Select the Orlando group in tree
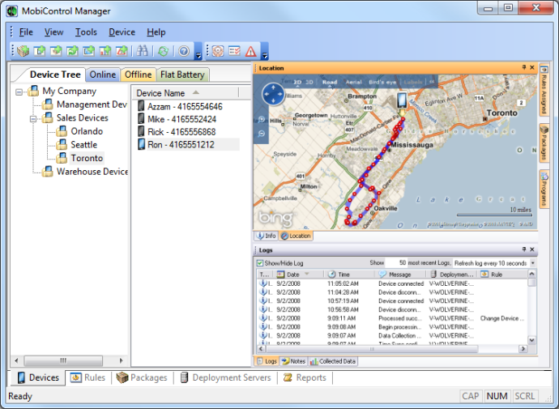 click(87, 131)
